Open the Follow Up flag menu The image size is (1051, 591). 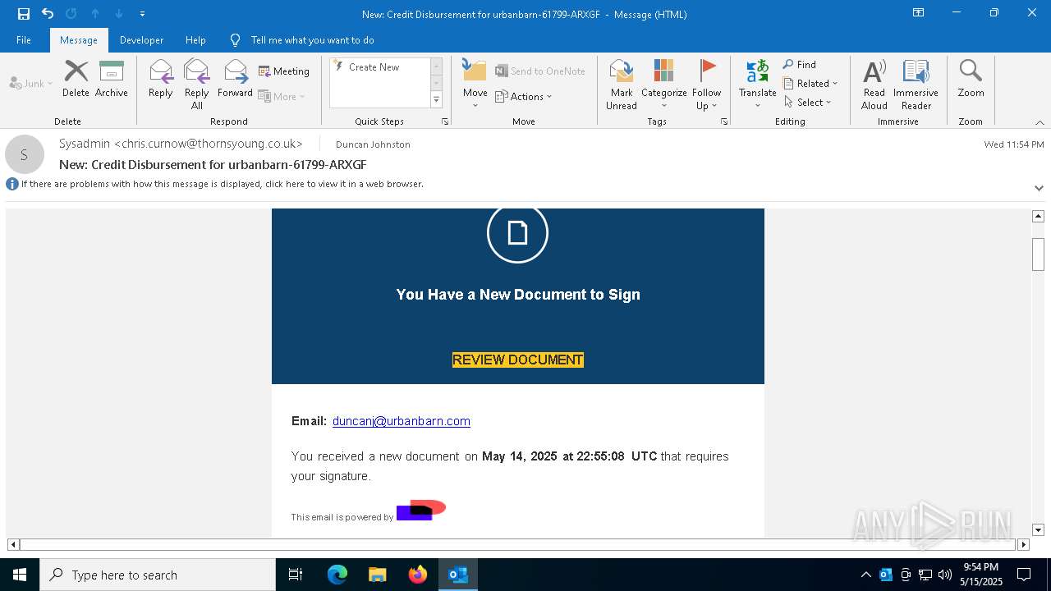706,85
